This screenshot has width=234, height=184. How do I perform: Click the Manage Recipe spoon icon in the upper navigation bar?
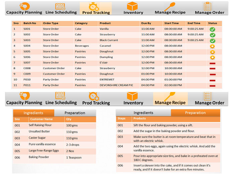click(x=170, y=7)
